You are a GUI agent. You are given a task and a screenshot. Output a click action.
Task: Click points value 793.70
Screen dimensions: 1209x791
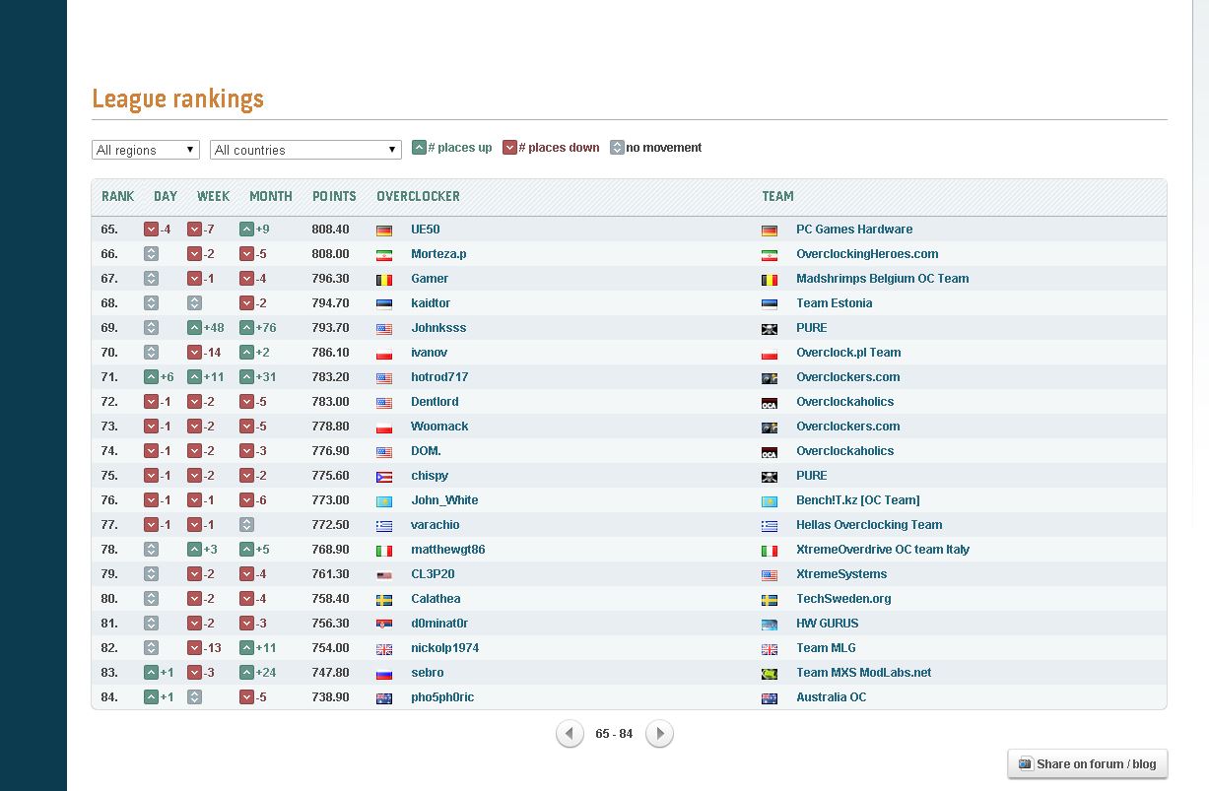[x=330, y=327]
